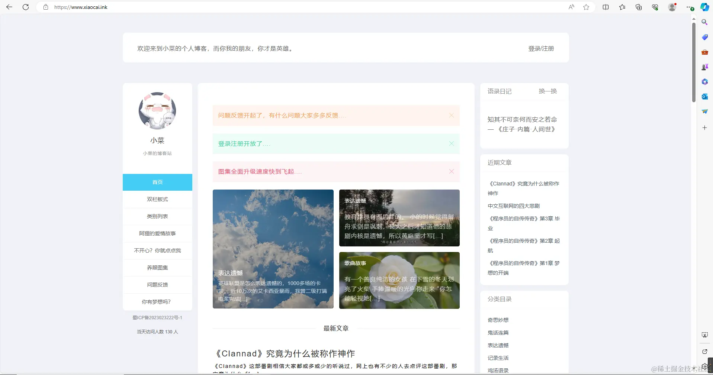Open the 歌曲故事 flower card
The height and width of the screenshot is (375, 713).
pyautogui.click(x=399, y=280)
